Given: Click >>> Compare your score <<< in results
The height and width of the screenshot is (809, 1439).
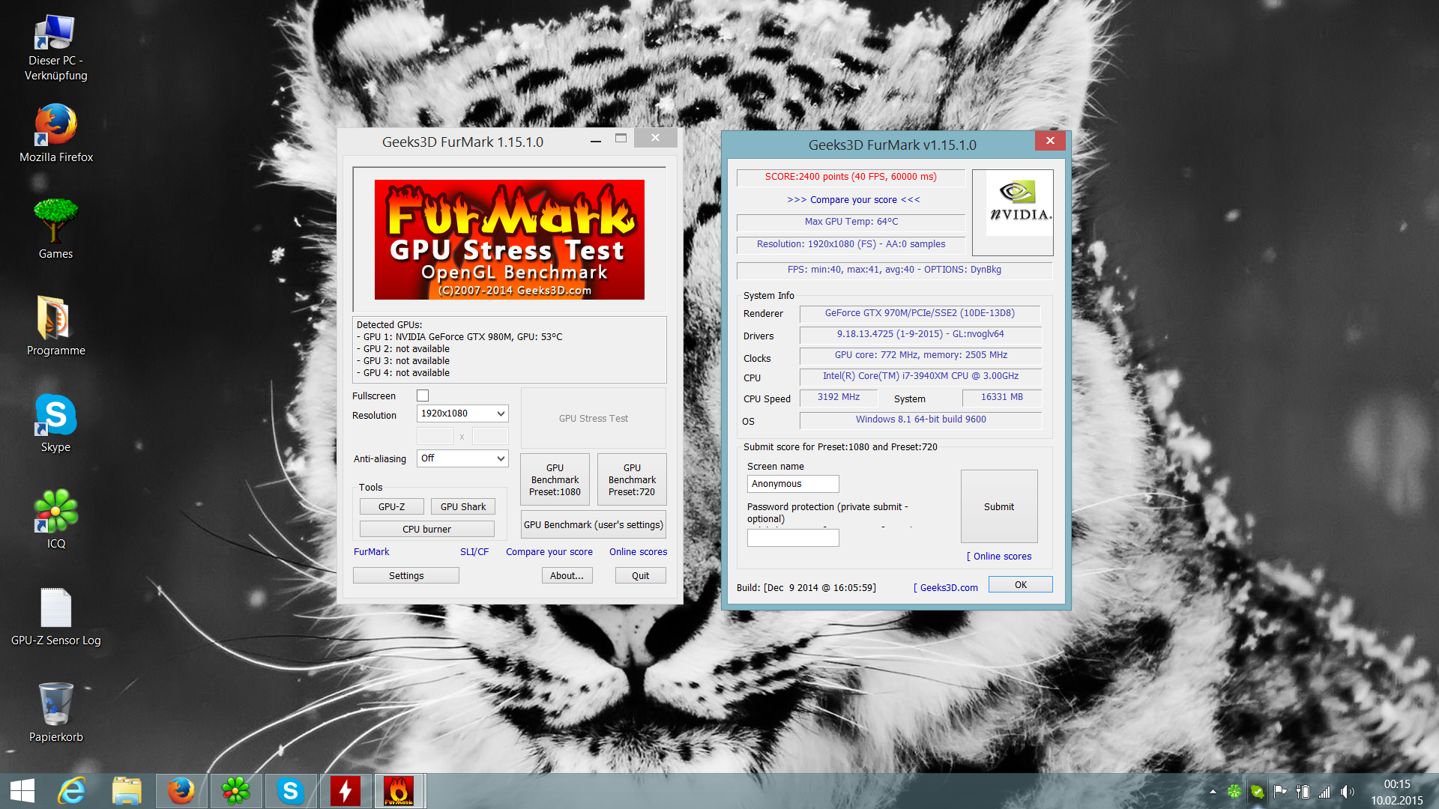Looking at the screenshot, I should click(854, 200).
